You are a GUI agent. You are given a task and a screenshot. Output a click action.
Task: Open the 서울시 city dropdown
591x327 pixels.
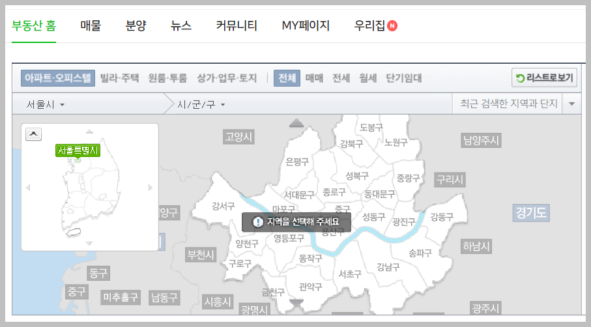coord(45,104)
